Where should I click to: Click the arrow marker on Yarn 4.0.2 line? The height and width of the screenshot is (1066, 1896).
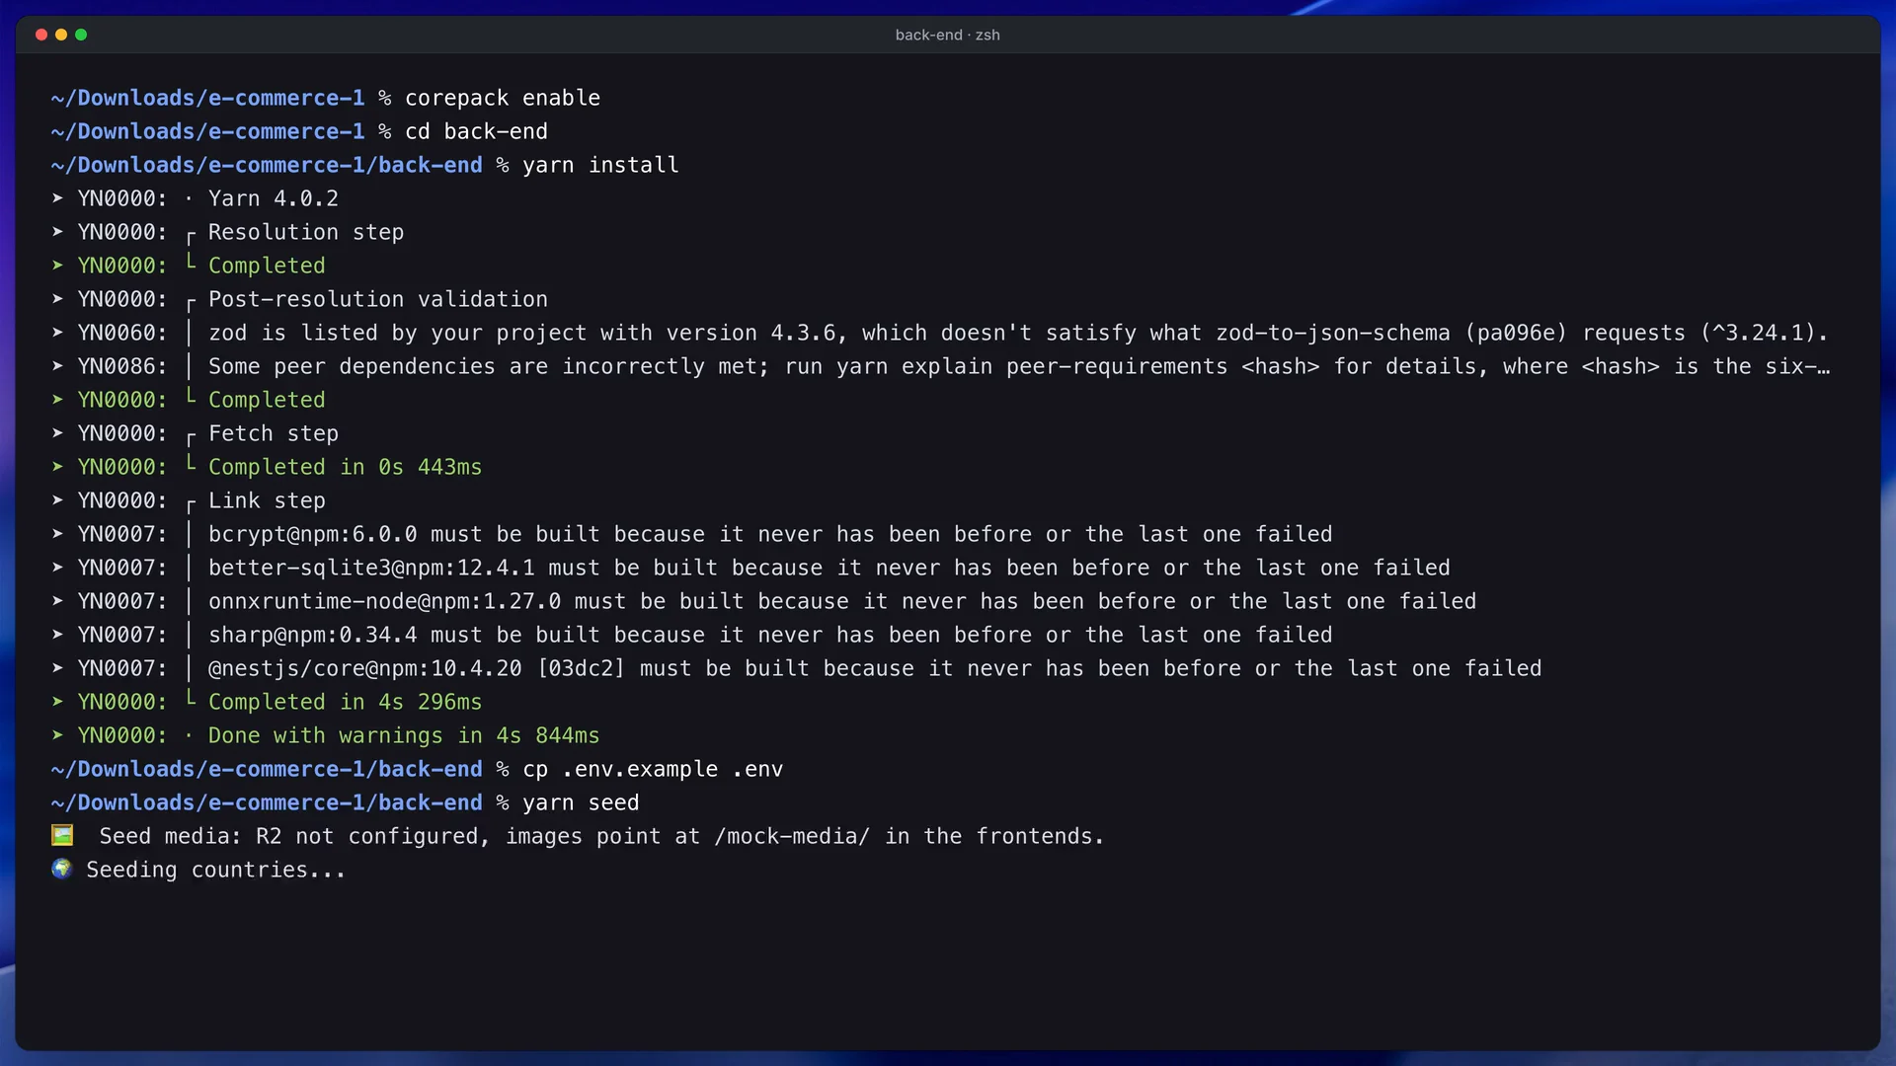(57, 198)
